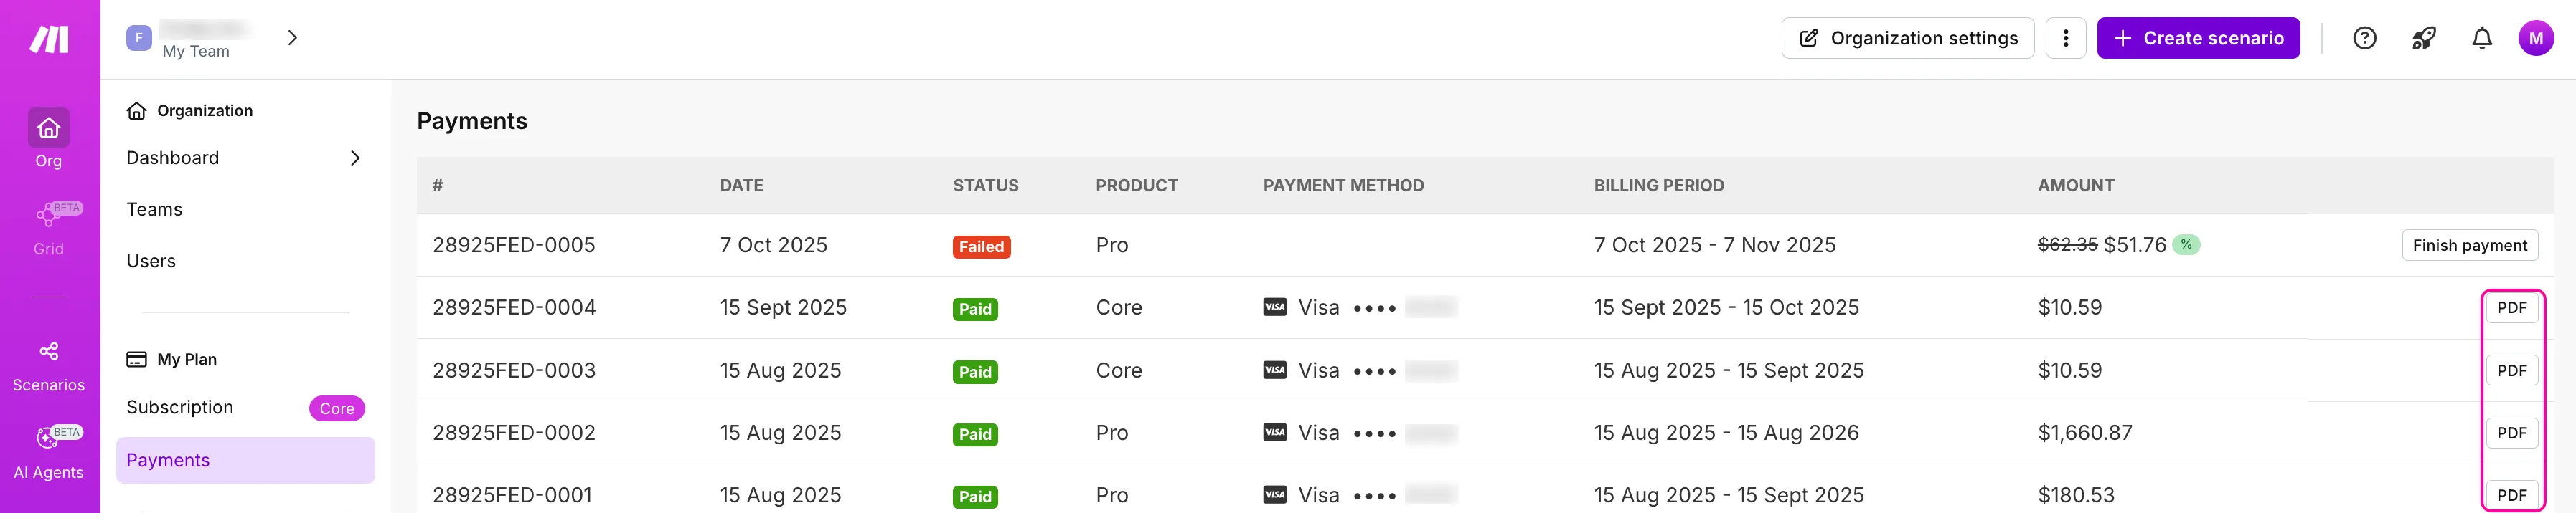Click the Create scenario button
Image resolution: width=2576 pixels, height=513 pixels.
[2198, 38]
